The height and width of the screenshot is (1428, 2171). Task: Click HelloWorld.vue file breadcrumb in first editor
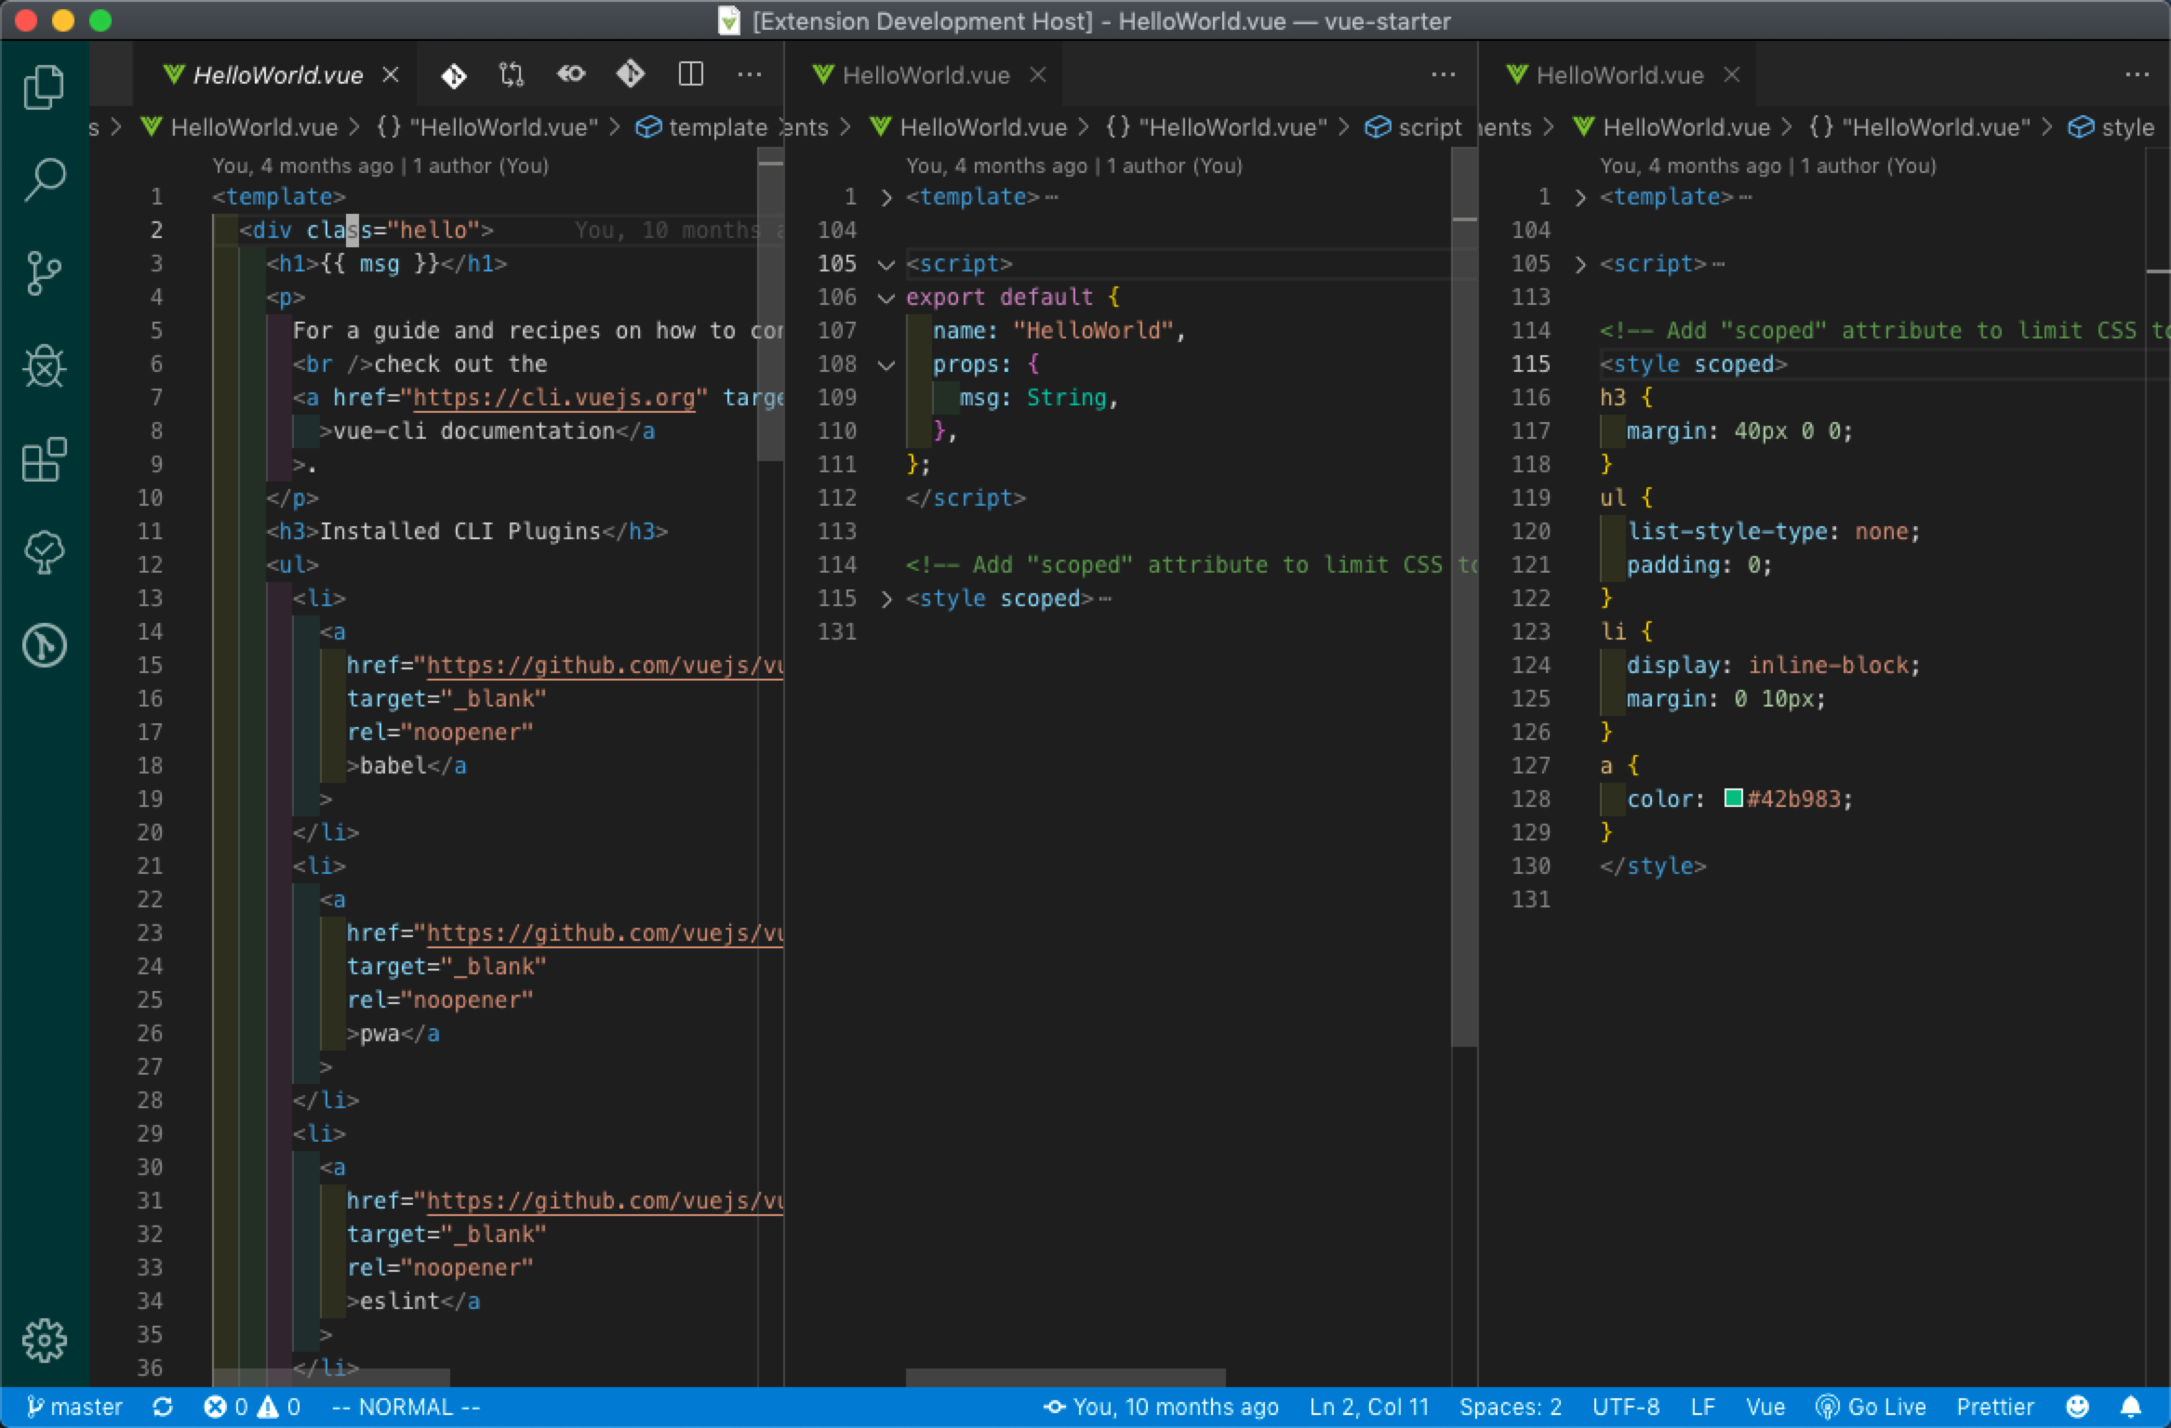(239, 127)
